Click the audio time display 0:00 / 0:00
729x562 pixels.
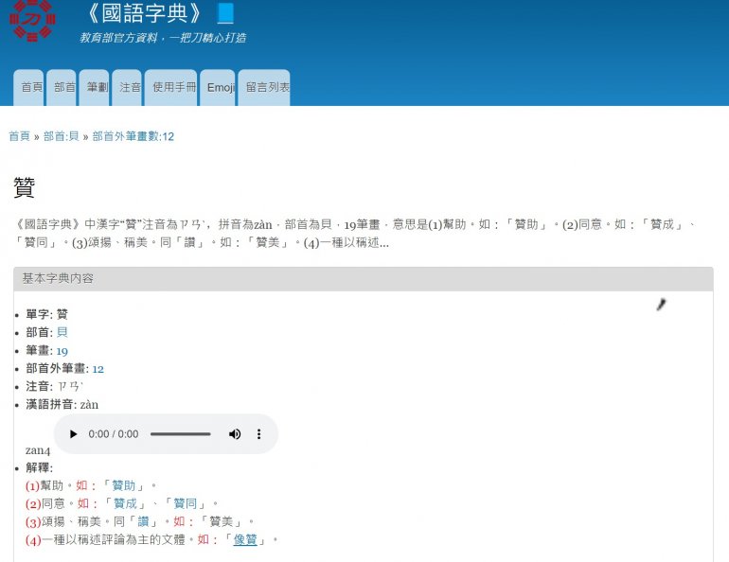tap(114, 434)
